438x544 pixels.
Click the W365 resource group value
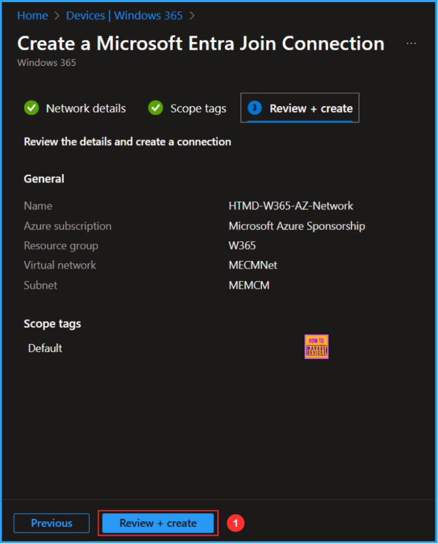(x=242, y=245)
